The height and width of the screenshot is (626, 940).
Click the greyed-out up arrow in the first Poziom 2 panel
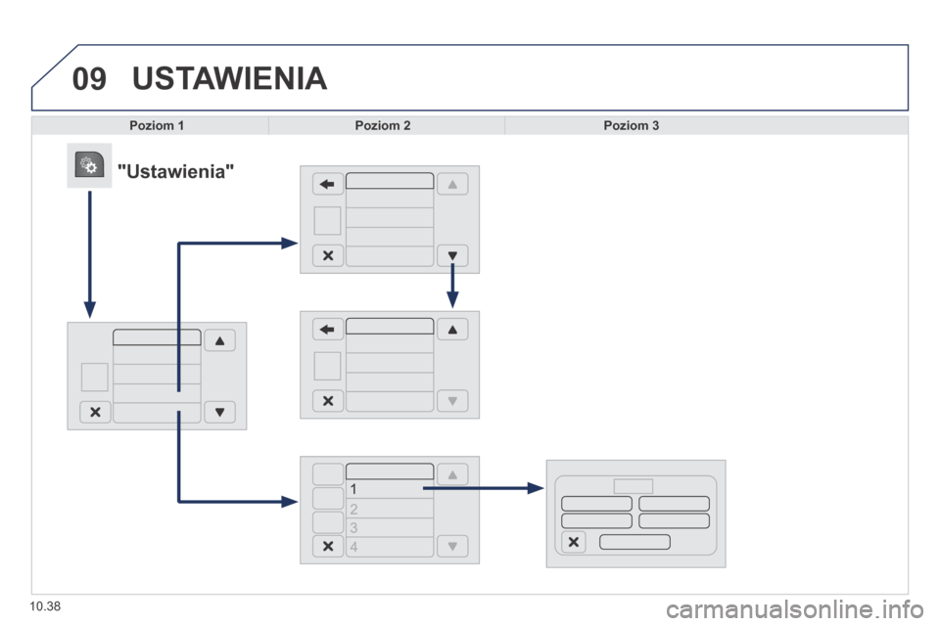(452, 184)
